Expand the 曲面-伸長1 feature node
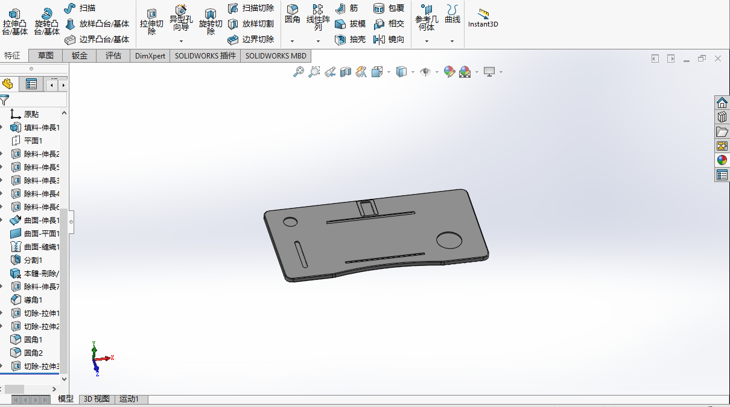The height and width of the screenshot is (407, 730). 2,220
